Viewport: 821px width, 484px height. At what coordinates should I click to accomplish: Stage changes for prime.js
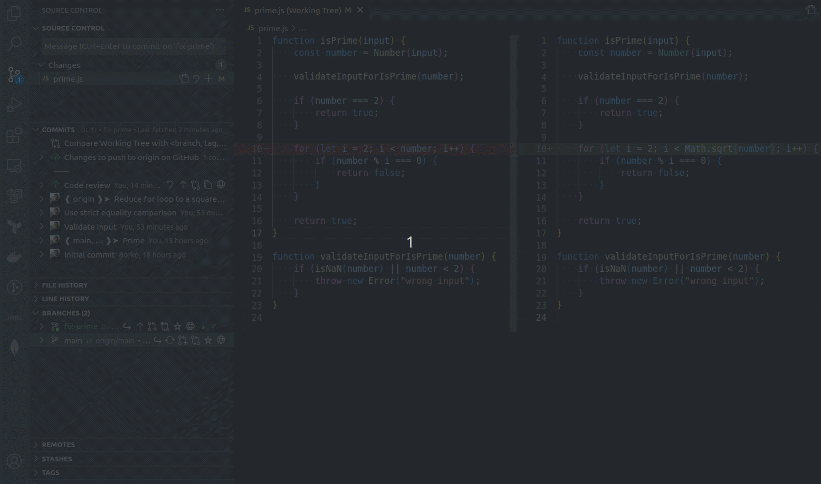pyautogui.click(x=209, y=78)
